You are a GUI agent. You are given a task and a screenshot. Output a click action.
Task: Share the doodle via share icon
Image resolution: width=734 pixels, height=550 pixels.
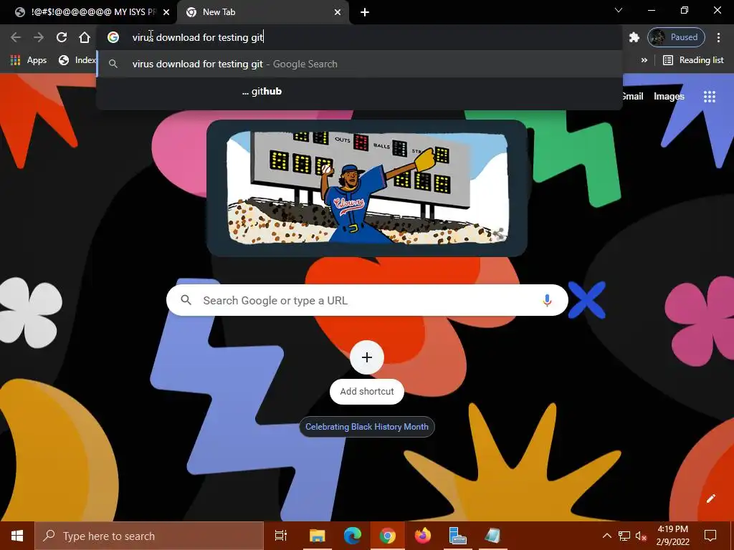(x=498, y=233)
